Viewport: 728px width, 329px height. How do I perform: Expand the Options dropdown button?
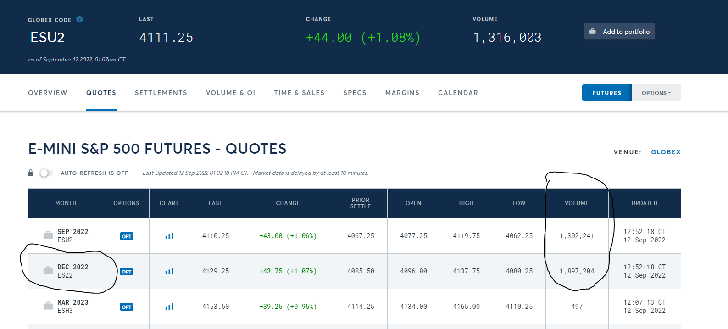point(656,93)
